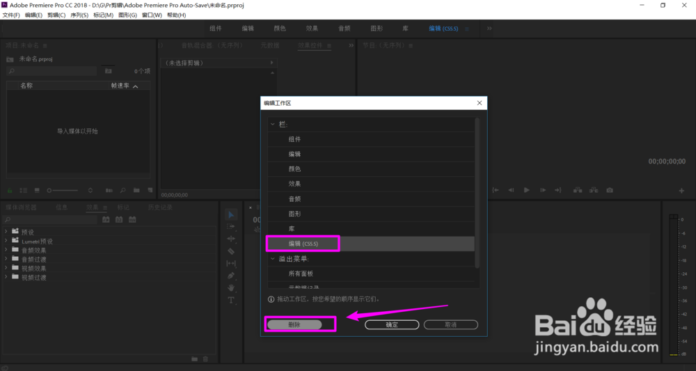
Task: Select the Slip tool
Action: [x=231, y=263]
